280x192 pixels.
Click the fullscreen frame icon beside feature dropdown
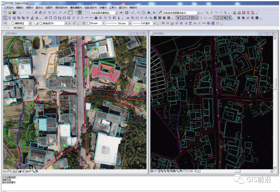click(x=127, y=12)
